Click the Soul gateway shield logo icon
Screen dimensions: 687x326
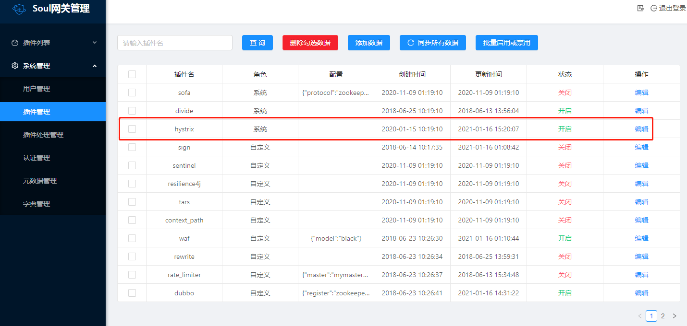click(x=19, y=8)
